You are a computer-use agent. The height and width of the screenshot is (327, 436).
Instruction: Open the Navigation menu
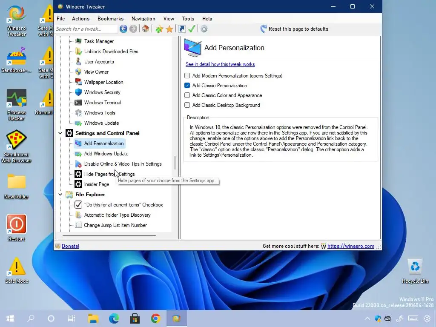pos(143,19)
